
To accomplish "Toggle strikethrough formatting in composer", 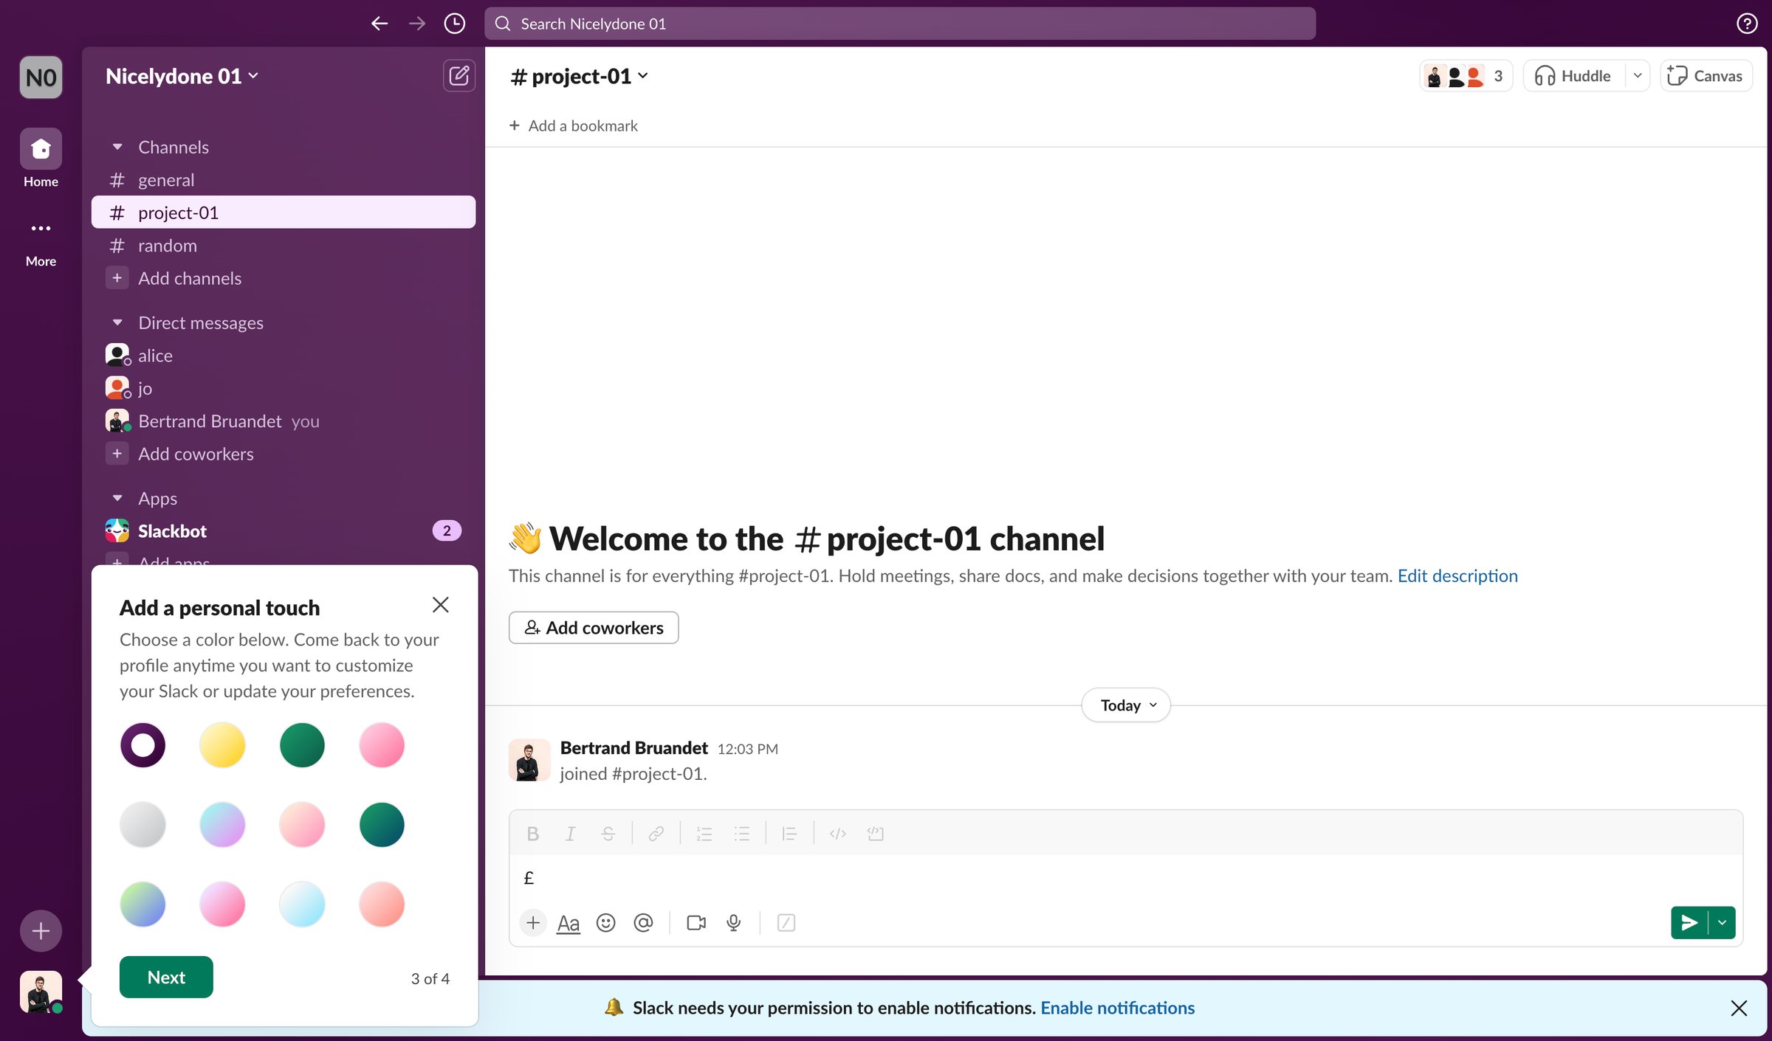I will 608,834.
